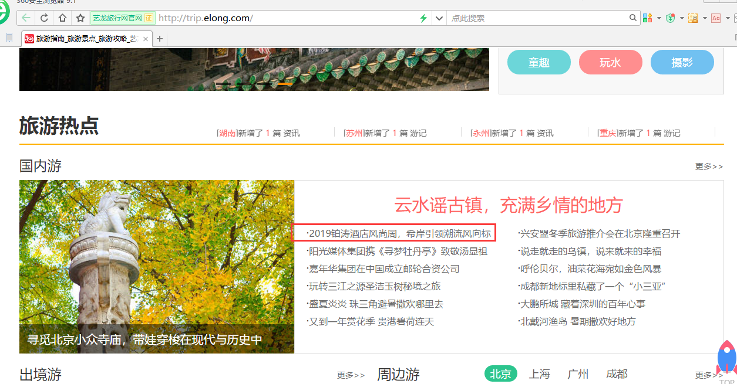This screenshot has width=737, height=384.
Task: Select the 北京 city tab
Action: [501, 374]
